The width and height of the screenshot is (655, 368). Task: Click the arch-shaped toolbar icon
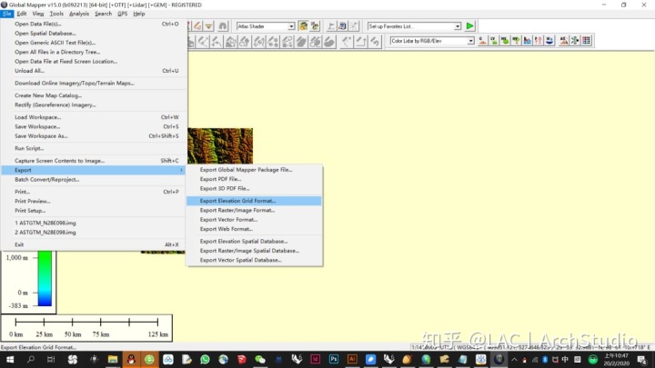click(223, 26)
